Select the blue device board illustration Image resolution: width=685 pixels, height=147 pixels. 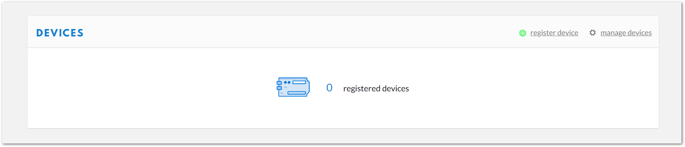[x=293, y=87]
